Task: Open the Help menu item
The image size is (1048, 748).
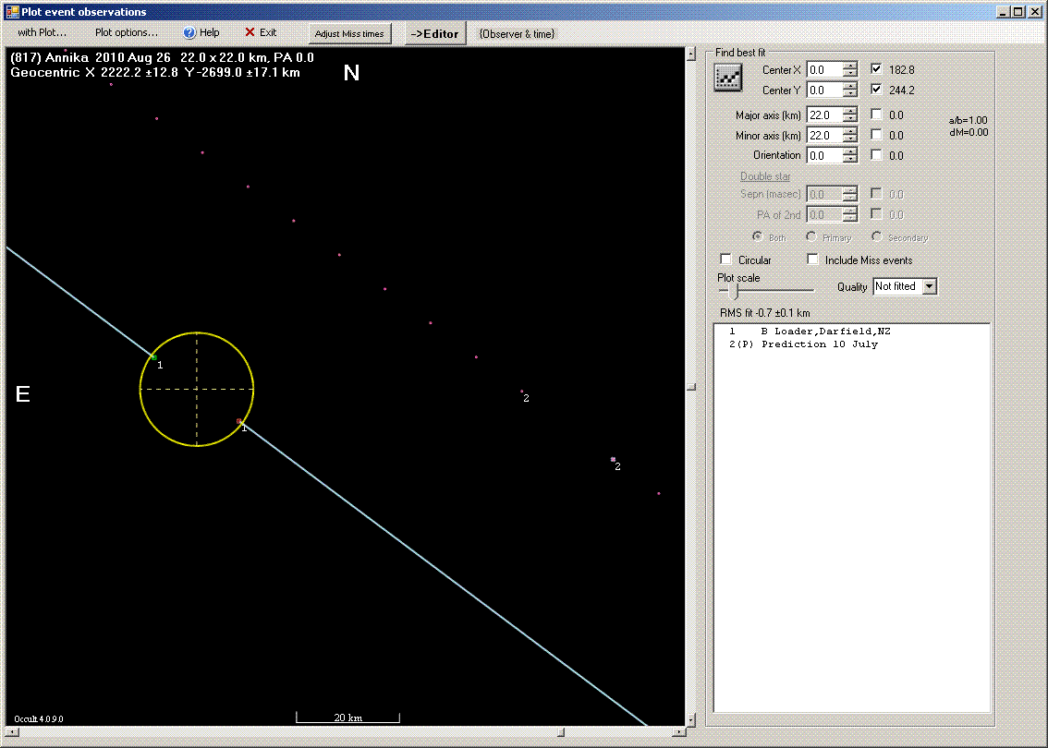Action: pyautogui.click(x=201, y=32)
